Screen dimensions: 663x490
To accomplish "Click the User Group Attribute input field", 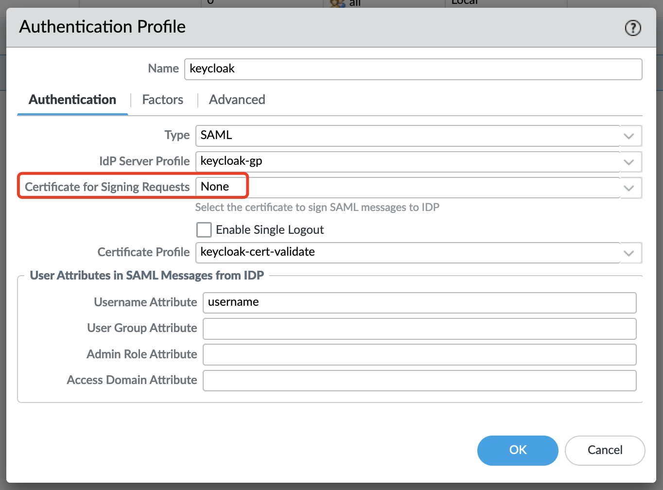I will 419,329.
